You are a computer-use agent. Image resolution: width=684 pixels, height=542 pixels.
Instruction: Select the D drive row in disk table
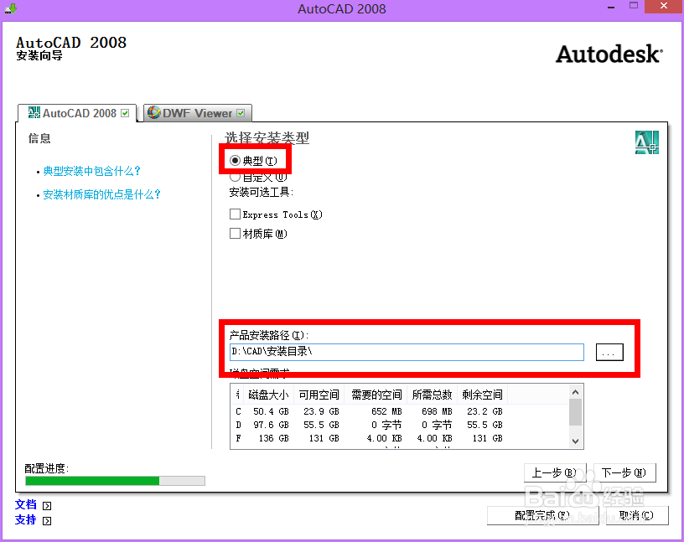[369, 425]
